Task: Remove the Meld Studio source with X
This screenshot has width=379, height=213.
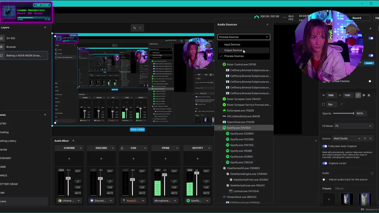Action: 370,138
